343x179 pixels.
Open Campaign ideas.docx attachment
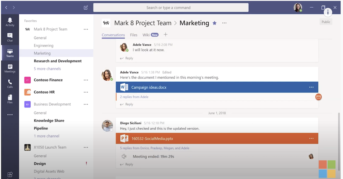(x=149, y=88)
